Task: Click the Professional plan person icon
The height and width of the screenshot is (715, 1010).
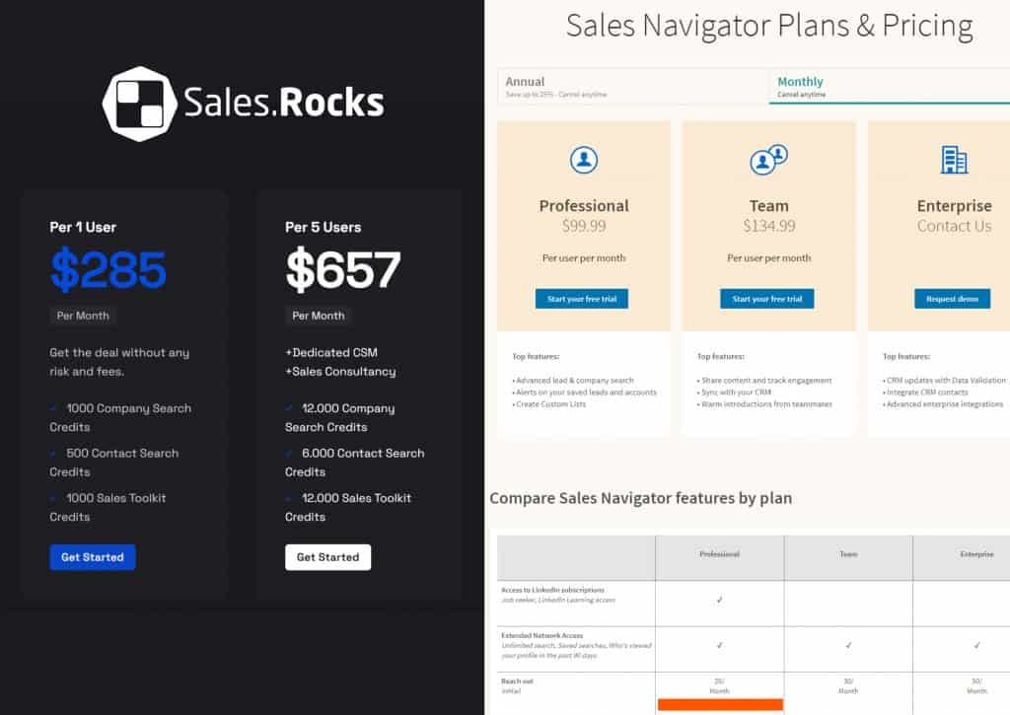Action: tap(584, 159)
